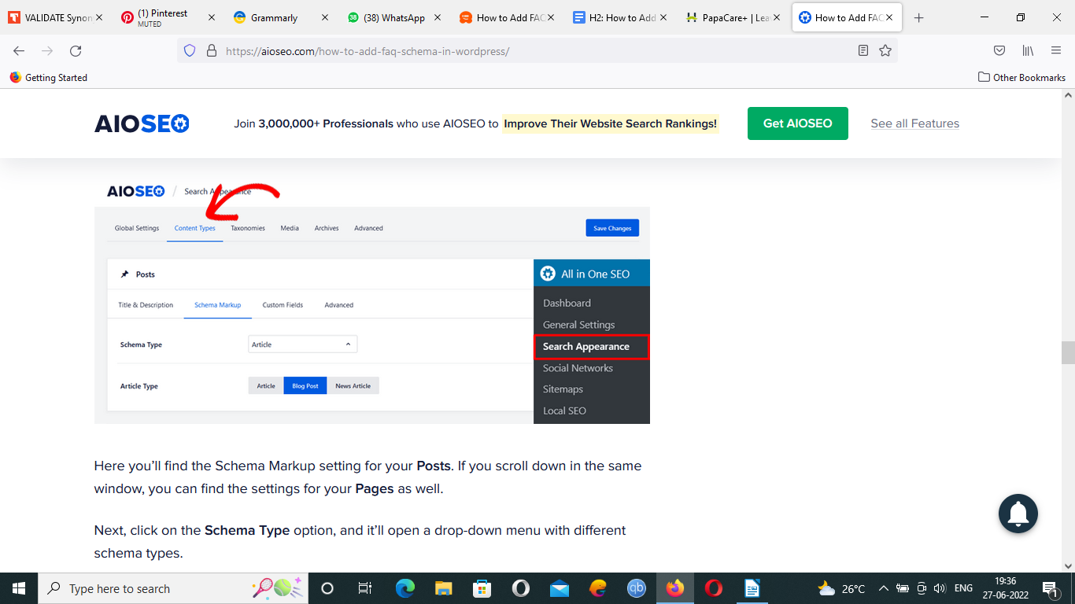Open a new browser tab
This screenshot has height=604, width=1075.
click(x=918, y=17)
